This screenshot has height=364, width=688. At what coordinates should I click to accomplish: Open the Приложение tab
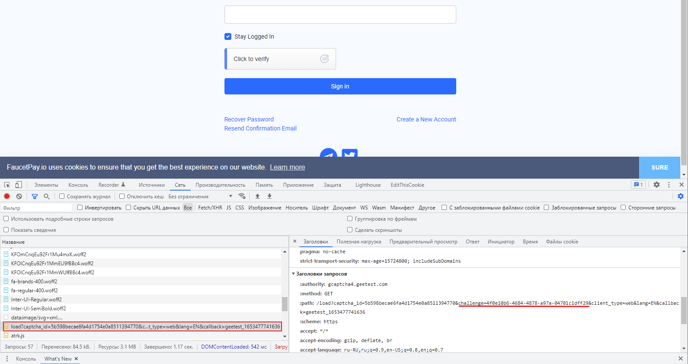298,185
